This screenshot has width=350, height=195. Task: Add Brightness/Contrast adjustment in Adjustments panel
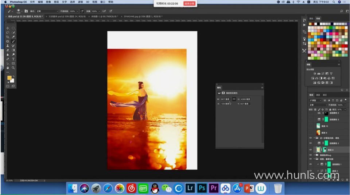315,73
